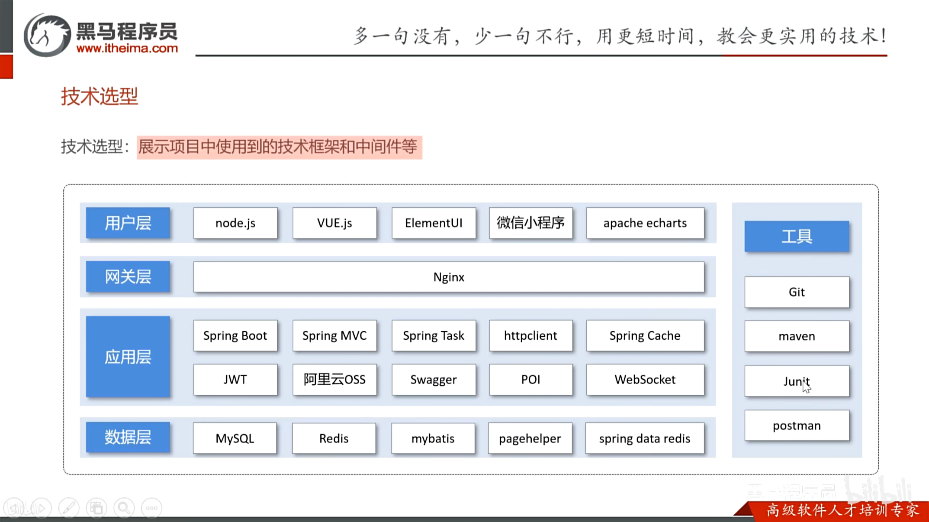Click the Redis box
Viewport: 929px width, 522px height.
point(334,438)
